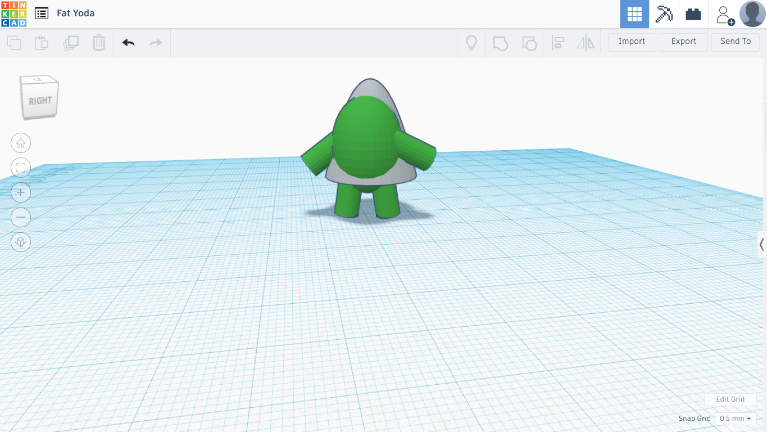Click the Delete trash icon

point(99,43)
